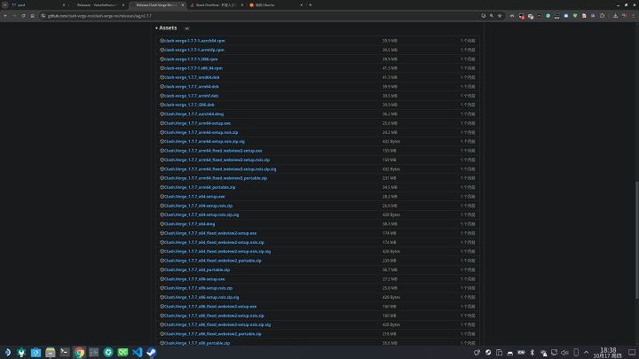Click the github.com address bar

(x=266, y=15)
